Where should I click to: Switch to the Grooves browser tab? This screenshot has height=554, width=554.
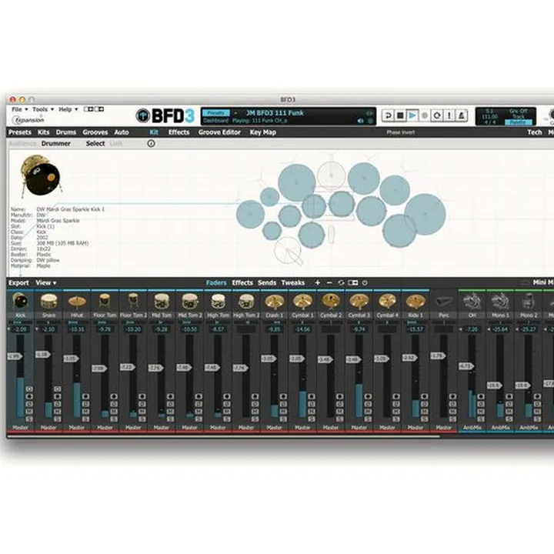95,132
